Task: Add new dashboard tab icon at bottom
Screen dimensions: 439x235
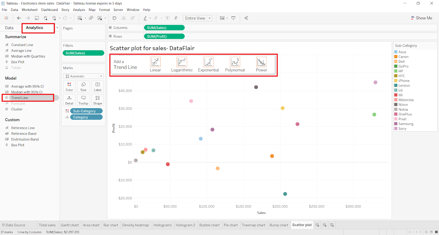Action: (x=325, y=225)
